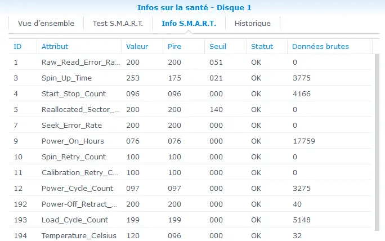Select the Power_On_Hours attribute
The height and width of the screenshot is (241, 385).
73,141
